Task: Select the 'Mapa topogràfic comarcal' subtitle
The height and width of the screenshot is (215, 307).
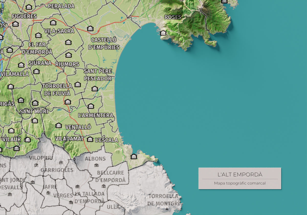Action: point(240,183)
